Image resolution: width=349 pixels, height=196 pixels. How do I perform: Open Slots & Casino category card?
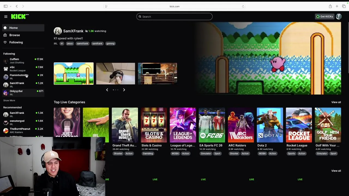(154, 125)
